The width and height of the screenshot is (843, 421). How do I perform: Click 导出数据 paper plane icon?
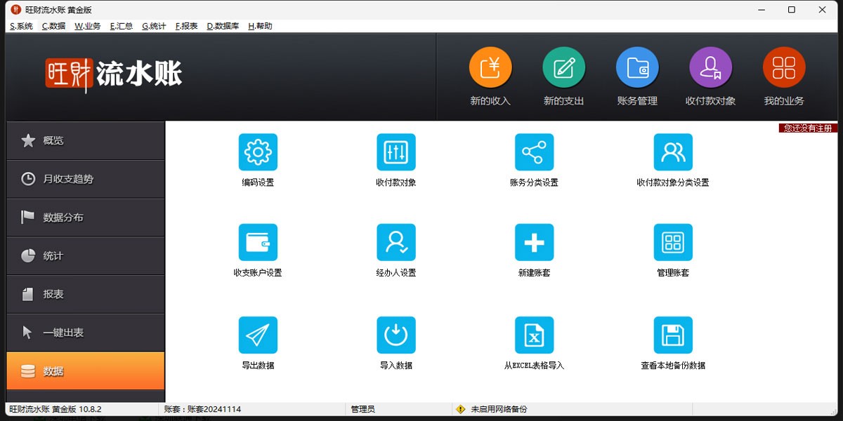click(258, 335)
